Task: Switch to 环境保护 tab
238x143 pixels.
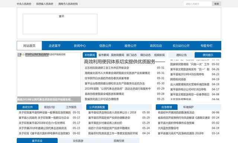Action: (x=189, y=107)
